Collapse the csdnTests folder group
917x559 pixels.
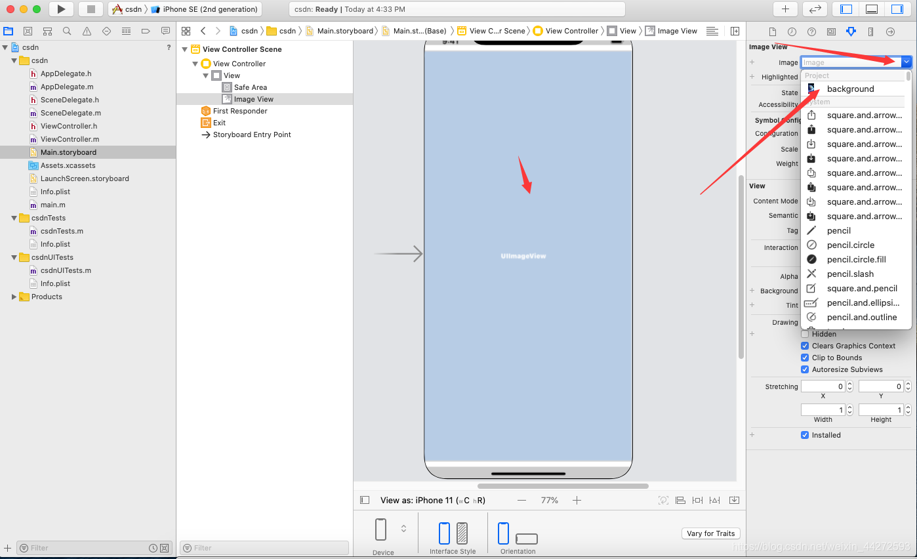click(x=14, y=218)
